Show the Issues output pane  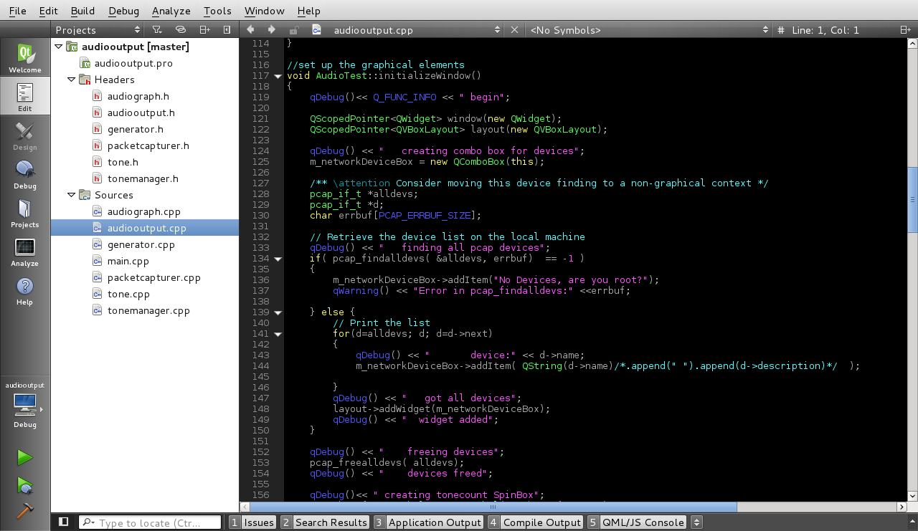point(252,522)
